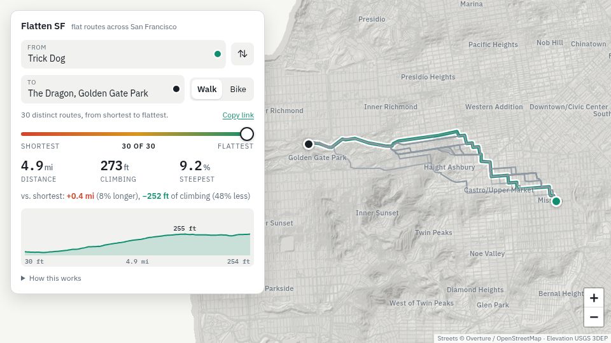Screen dimensions: 611x343
Task: Click the −252 ft climbing comparison text
Action: click(155, 196)
